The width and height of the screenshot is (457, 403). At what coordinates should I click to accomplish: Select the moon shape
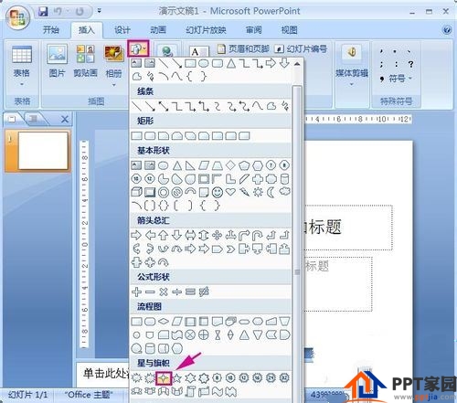[271, 192]
